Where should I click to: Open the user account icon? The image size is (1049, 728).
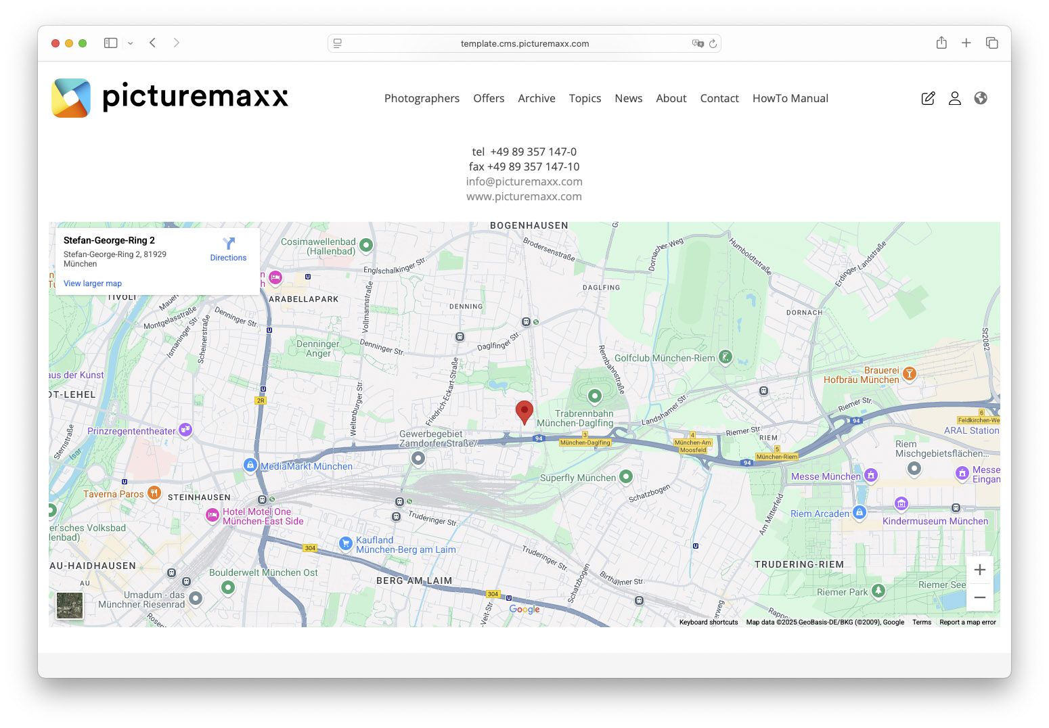[955, 98]
